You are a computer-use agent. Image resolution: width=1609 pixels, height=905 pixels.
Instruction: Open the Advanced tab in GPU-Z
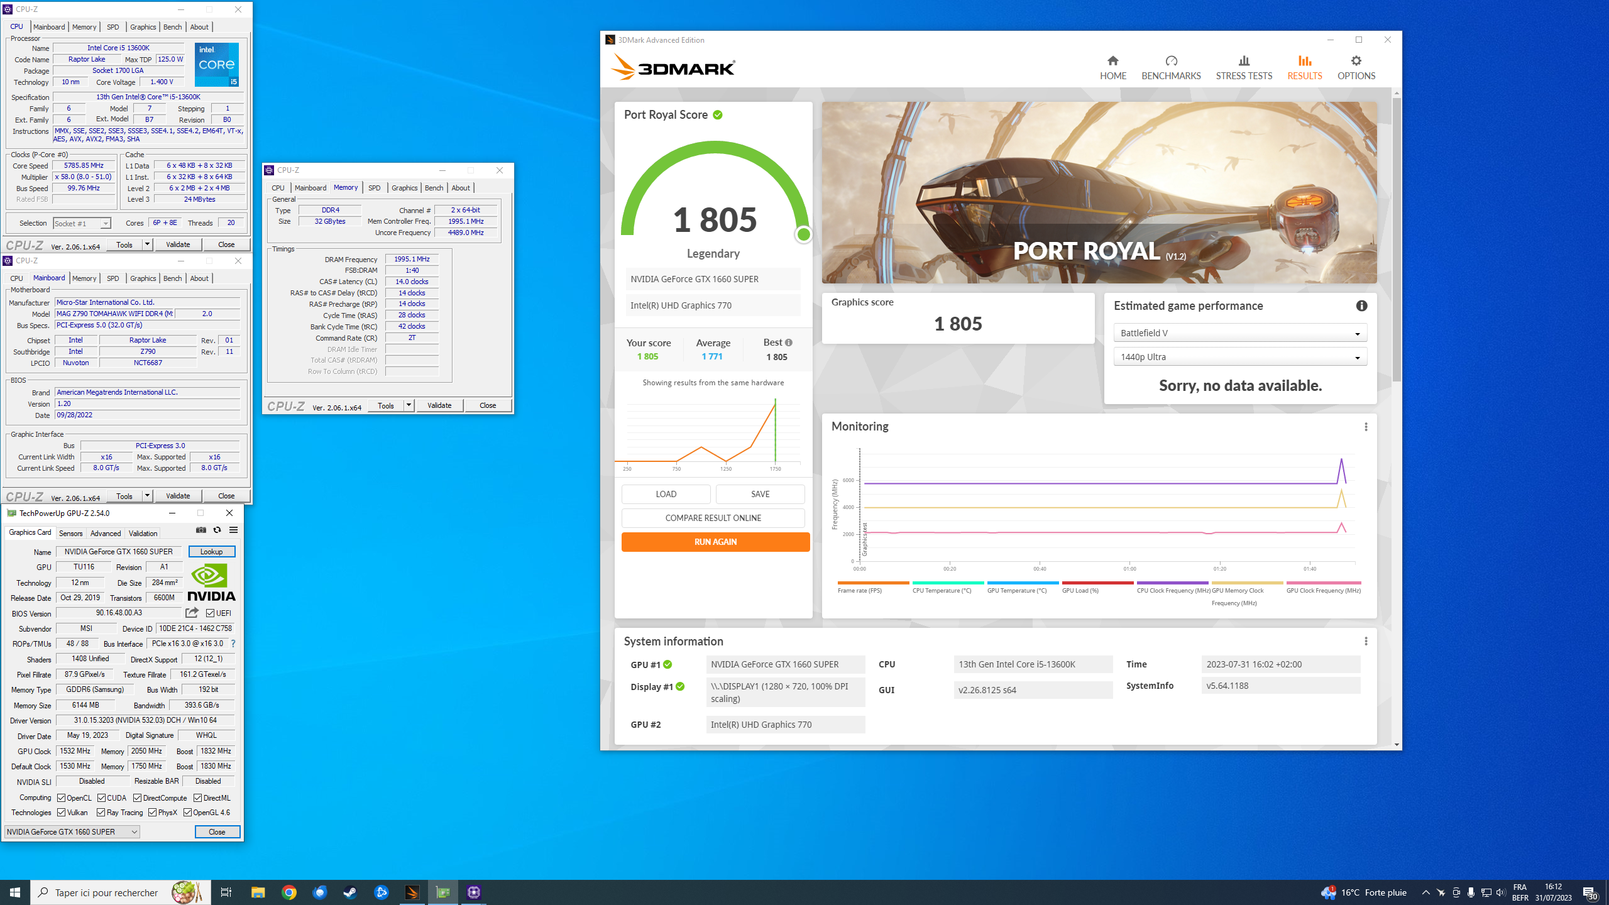click(106, 534)
